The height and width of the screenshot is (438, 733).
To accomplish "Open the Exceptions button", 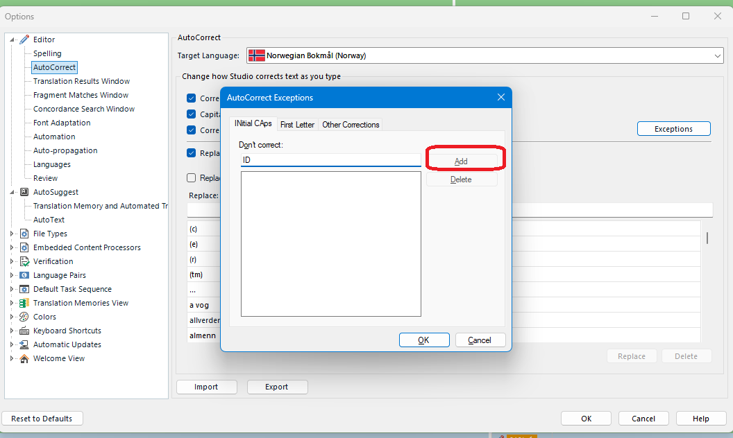I will 673,129.
